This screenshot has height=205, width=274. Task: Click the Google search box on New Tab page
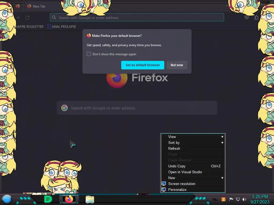137,108
